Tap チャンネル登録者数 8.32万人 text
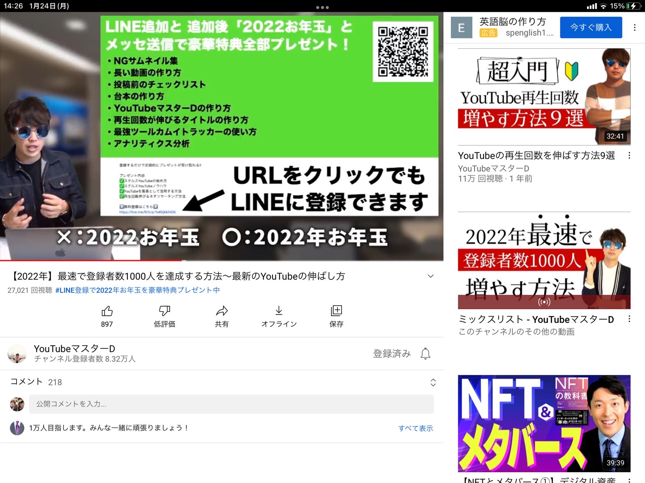 [85, 359]
